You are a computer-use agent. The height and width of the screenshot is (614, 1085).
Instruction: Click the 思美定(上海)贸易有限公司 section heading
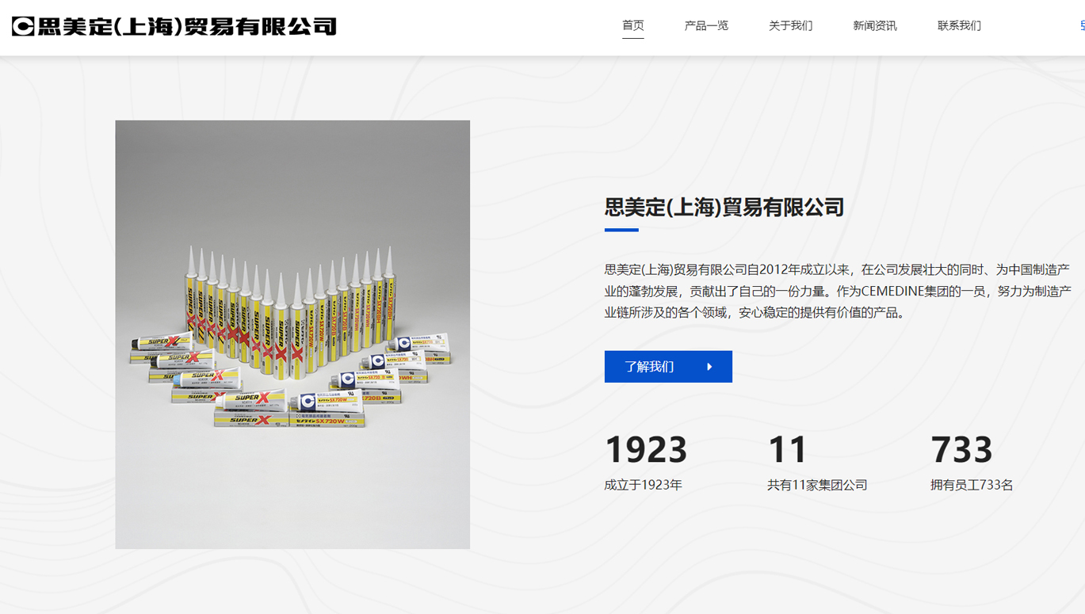[724, 208]
